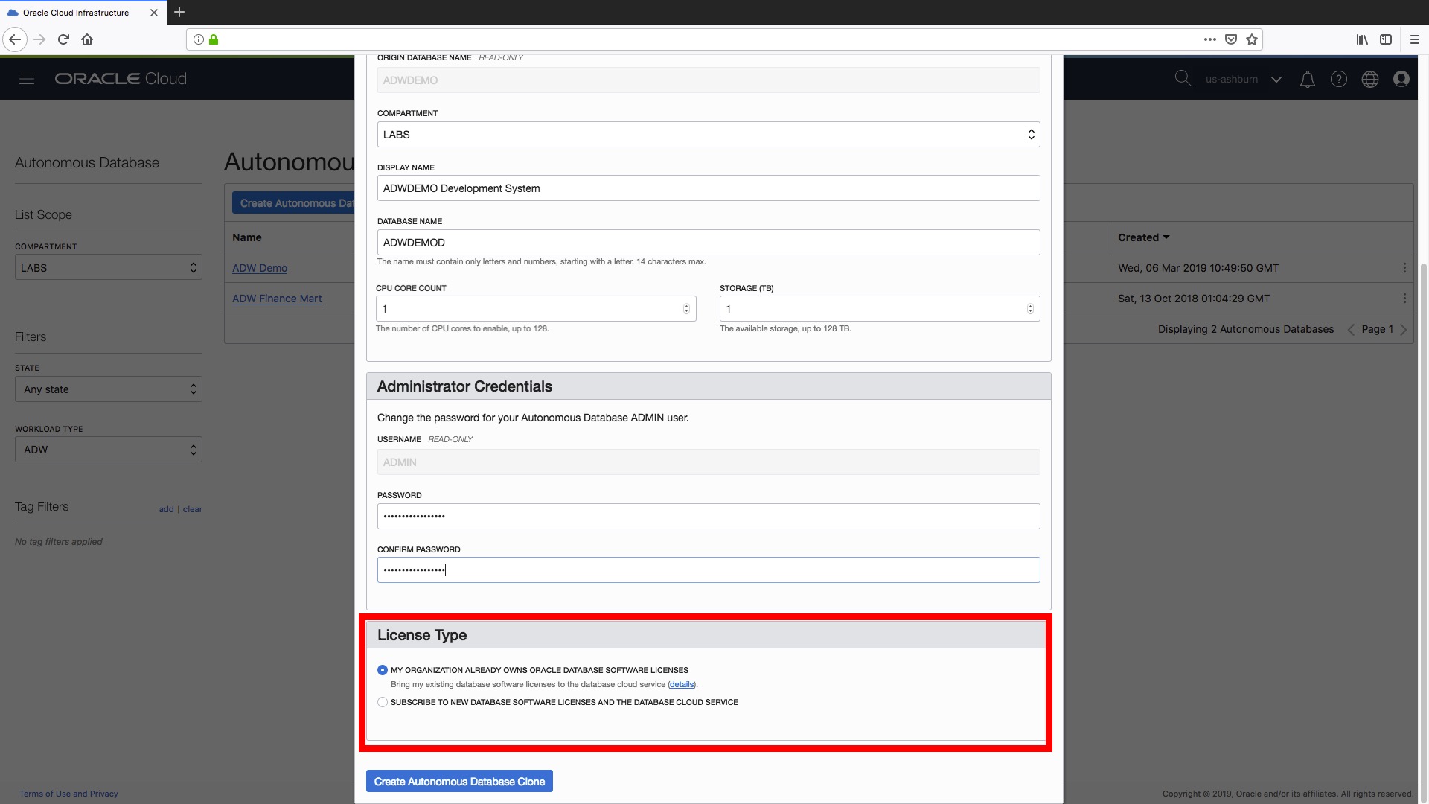Open the Oracle Cloud navigation hamburger menu
1429x804 pixels.
pyautogui.click(x=27, y=78)
